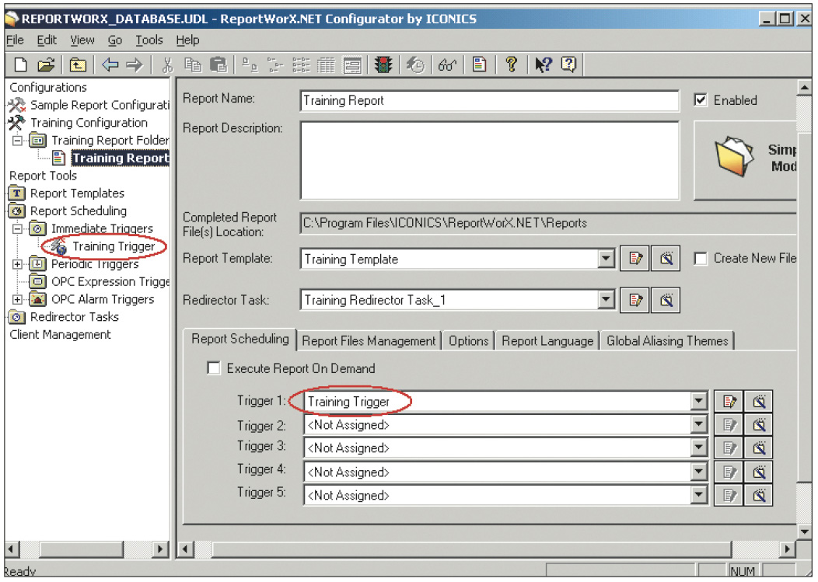This screenshot has height=582, width=818.
Task: Tick Execute Report On Demand checkbox
Action: coord(213,368)
